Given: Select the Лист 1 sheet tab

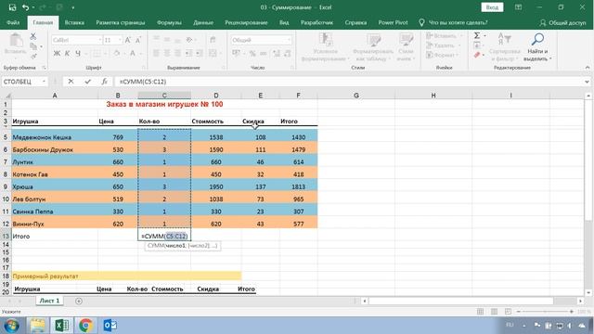Looking at the screenshot, I should [49, 301].
